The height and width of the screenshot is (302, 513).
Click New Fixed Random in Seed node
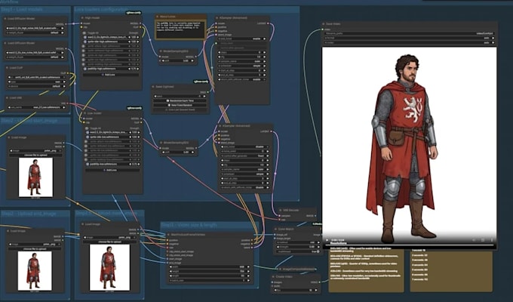[x=180, y=105]
